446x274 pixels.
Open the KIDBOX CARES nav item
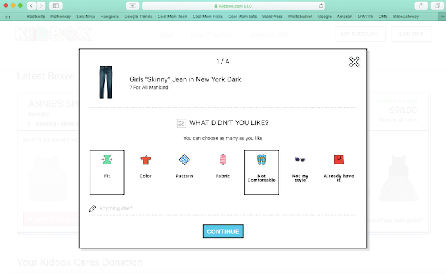269,35
